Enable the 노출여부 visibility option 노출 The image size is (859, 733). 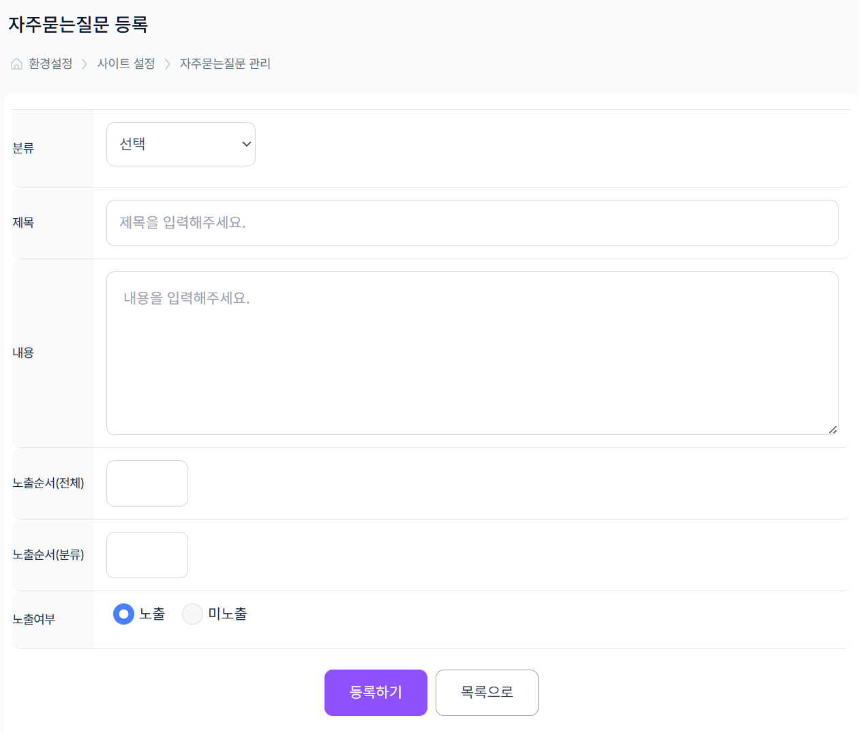(123, 614)
